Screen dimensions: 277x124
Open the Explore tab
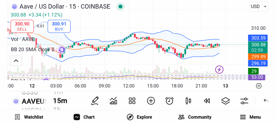click(x=139, y=117)
